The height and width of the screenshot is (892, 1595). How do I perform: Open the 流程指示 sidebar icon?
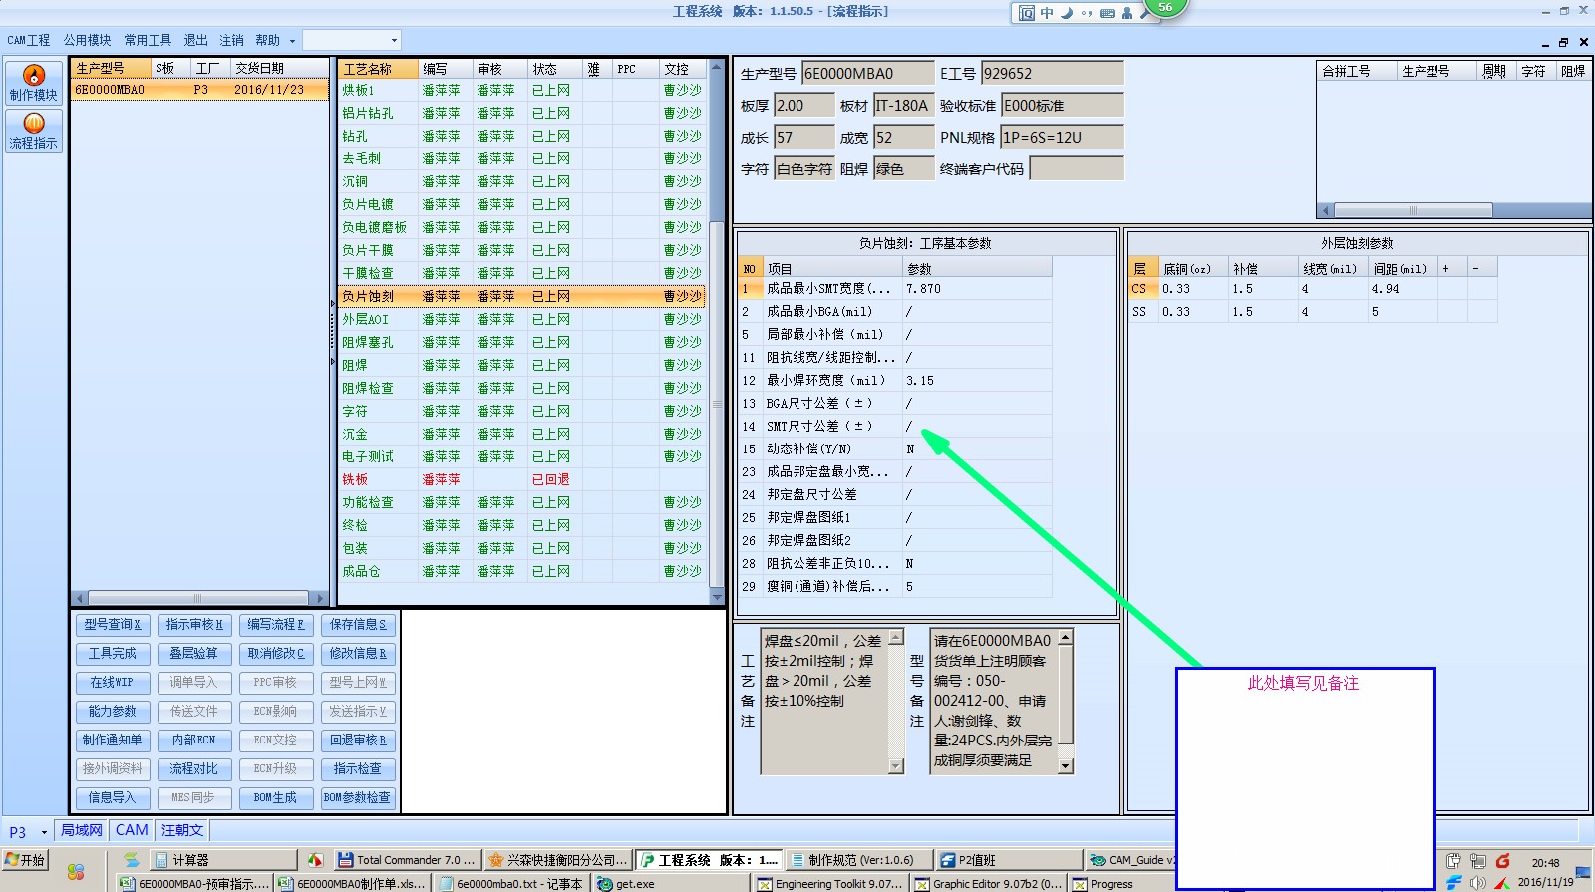point(33,131)
